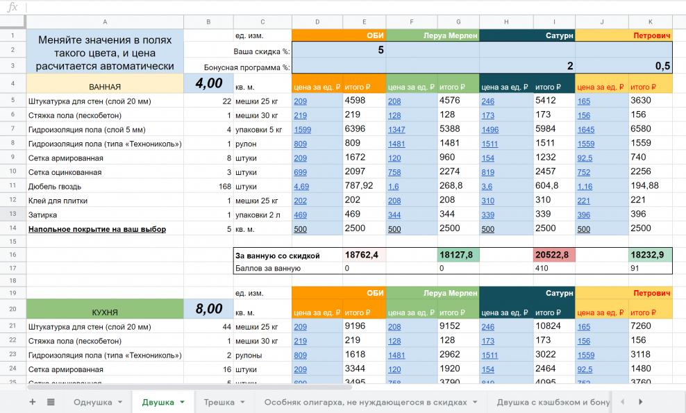Open the all sheets list icon

point(51,402)
